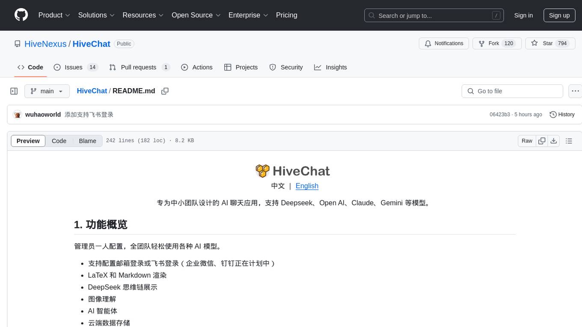Viewport: 582px width, 327px height.
Task: Open the Code tab
Action: pyautogui.click(x=30, y=67)
